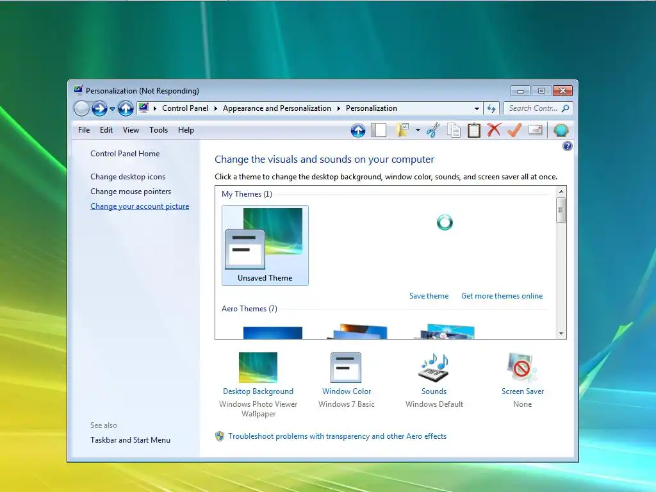Image resolution: width=656 pixels, height=492 pixels.
Task: Click the Personalization title bar icon
Action: [78, 90]
